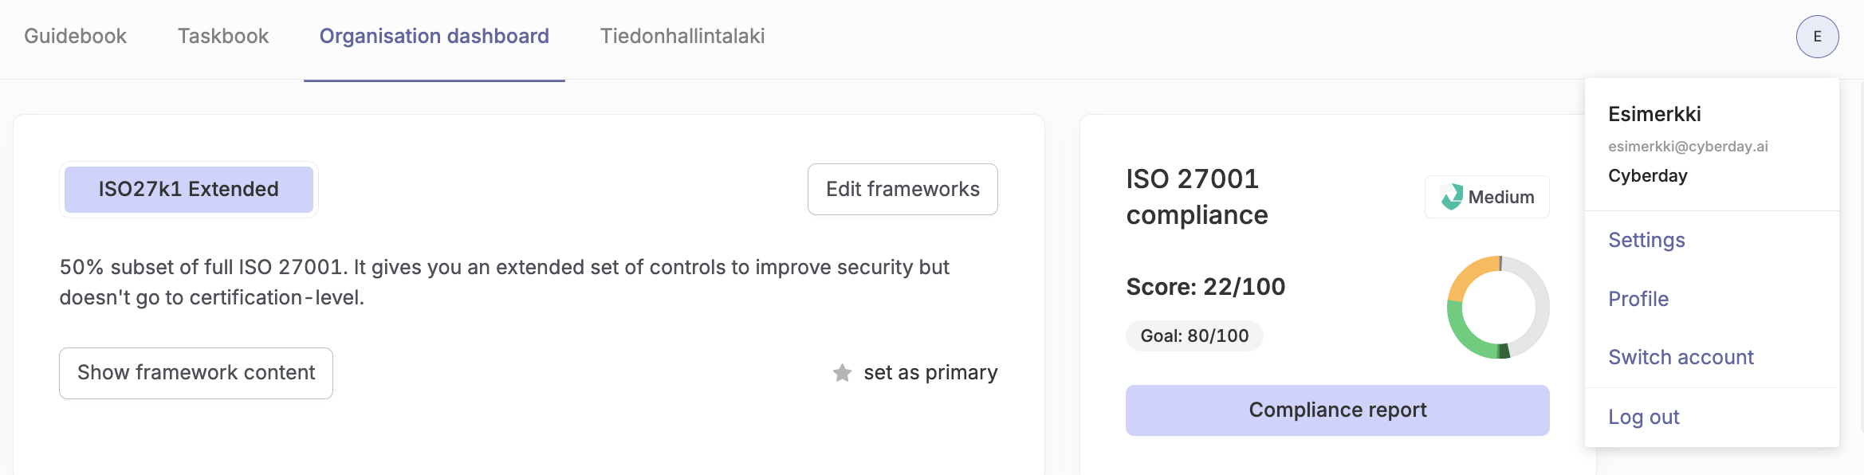This screenshot has width=1864, height=475.
Task: Click the star icon beside set as primary
Action: 842,373
